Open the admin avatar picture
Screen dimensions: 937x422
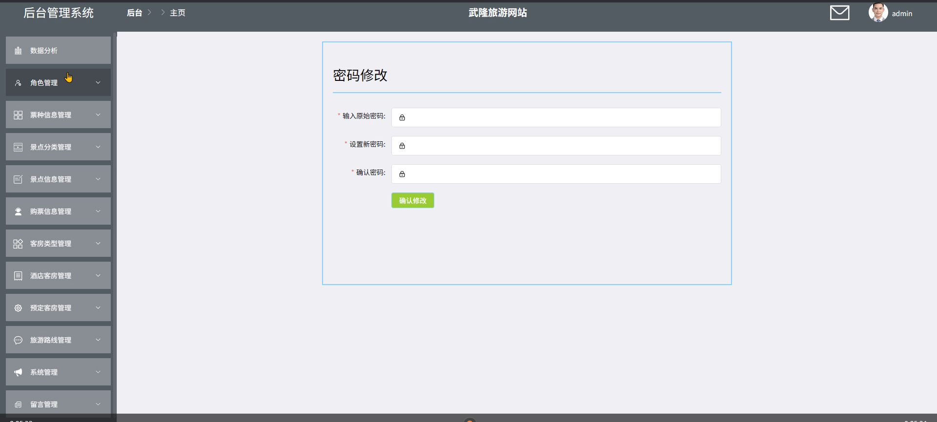[878, 13]
